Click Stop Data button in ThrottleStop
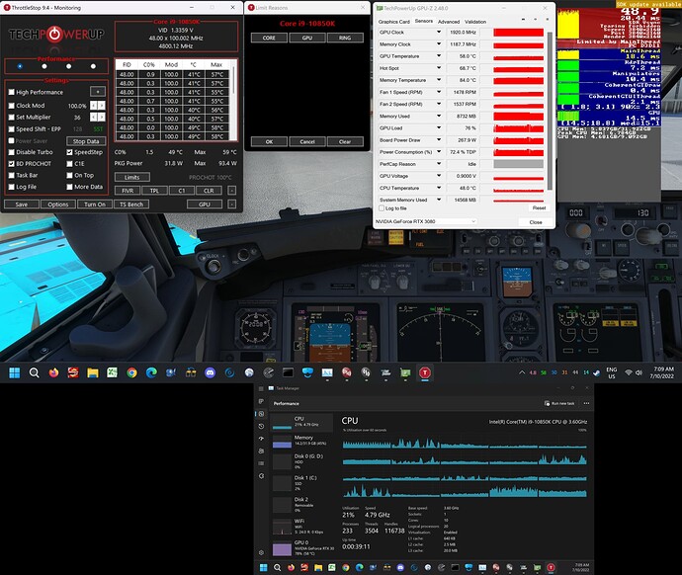Image resolution: width=682 pixels, height=575 pixels. (x=86, y=141)
